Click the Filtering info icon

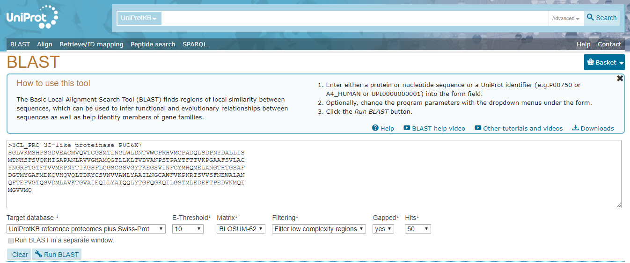(297, 217)
